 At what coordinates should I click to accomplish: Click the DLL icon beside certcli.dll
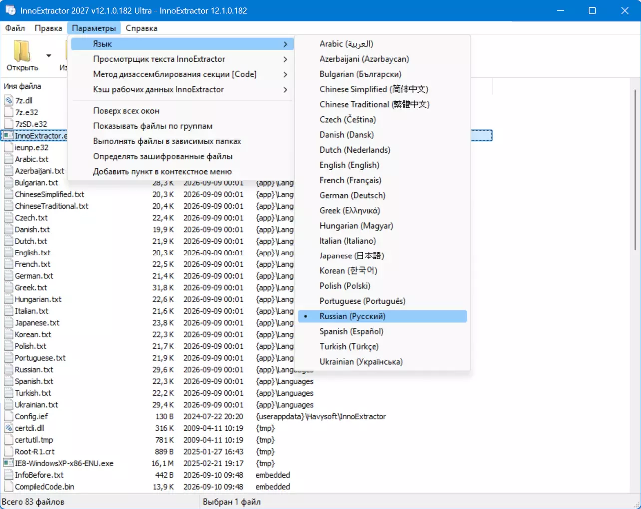tap(9, 428)
